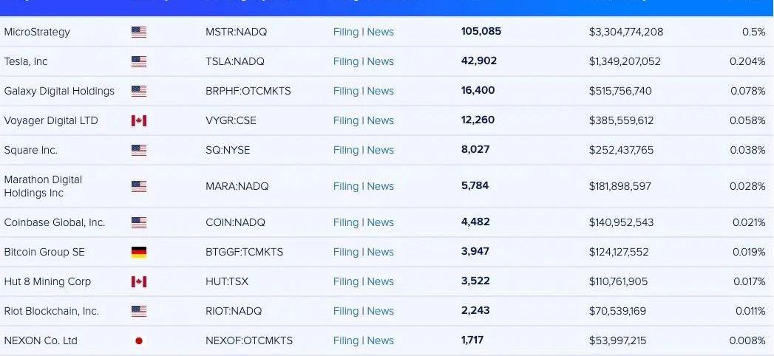Open the Filing link for MicroStrategy
The image size is (774, 356).
[x=345, y=32]
